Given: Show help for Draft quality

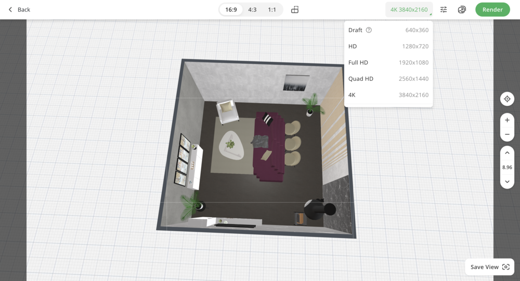Looking at the screenshot, I should 369,30.
